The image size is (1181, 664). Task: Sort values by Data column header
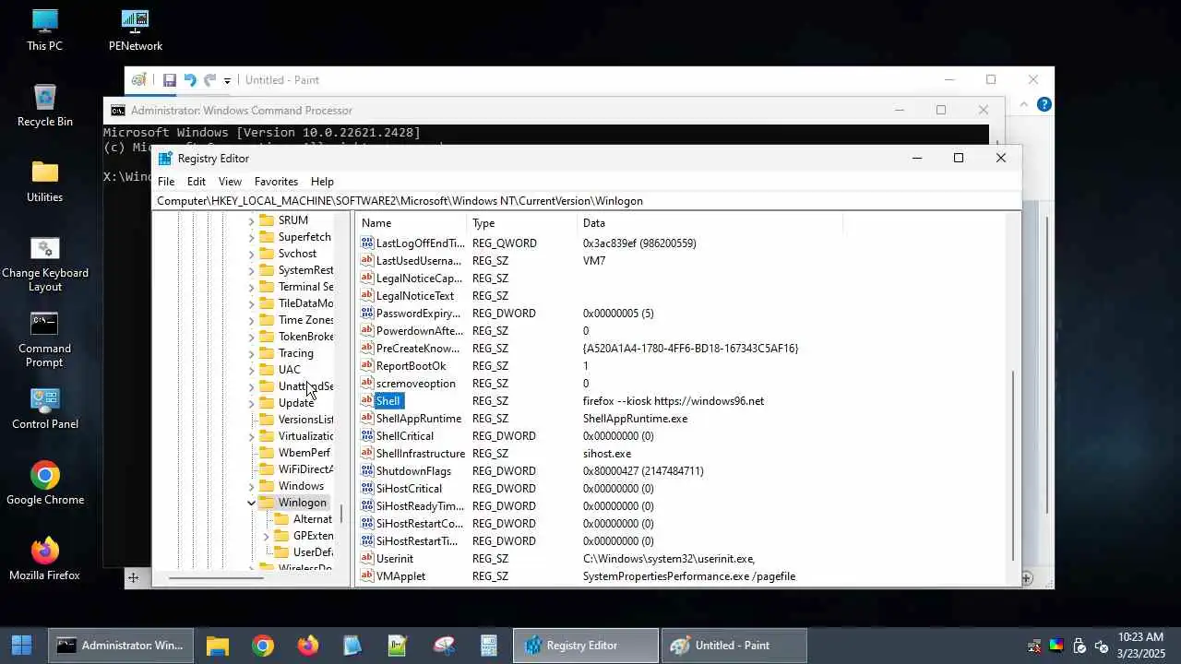(x=710, y=223)
